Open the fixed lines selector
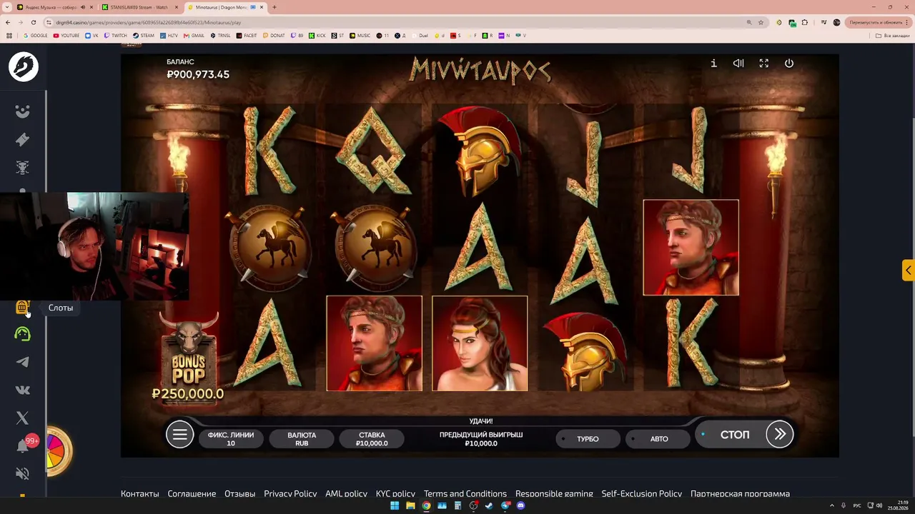This screenshot has width=915, height=514. (231, 439)
